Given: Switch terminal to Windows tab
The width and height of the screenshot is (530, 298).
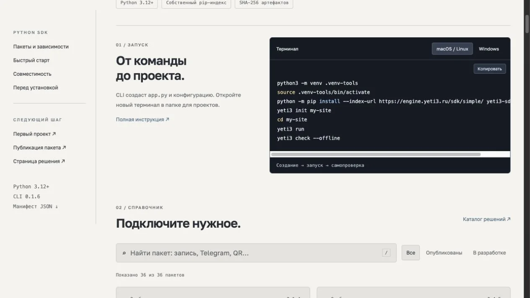Looking at the screenshot, I should (489, 49).
